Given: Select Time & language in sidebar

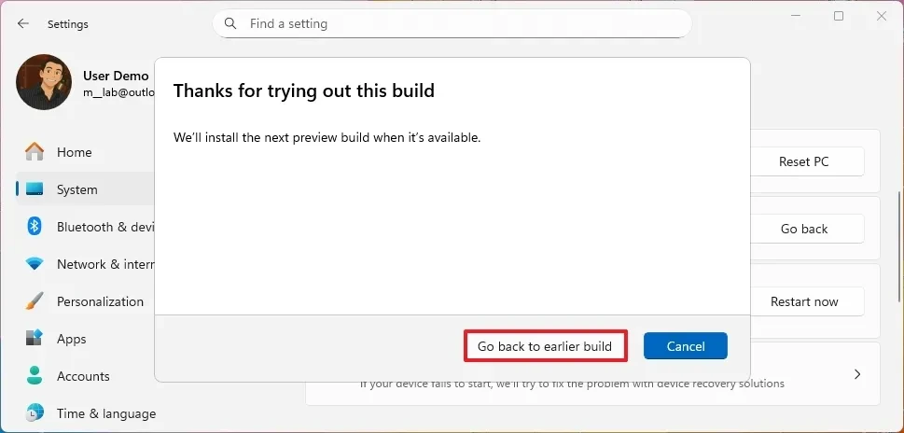Looking at the screenshot, I should point(105,413).
